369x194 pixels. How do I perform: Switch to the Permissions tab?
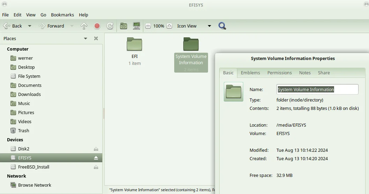280,73
